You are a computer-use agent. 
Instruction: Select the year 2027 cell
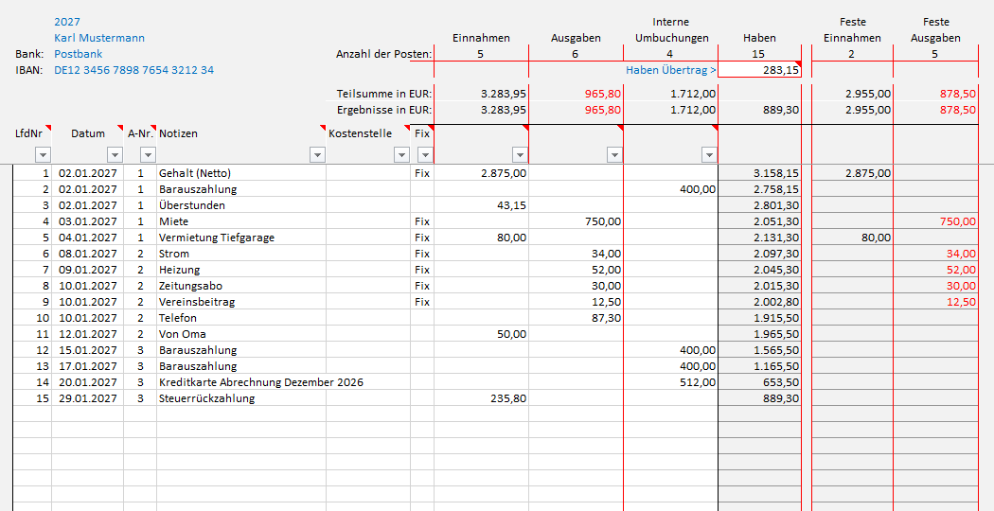tap(67, 22)
